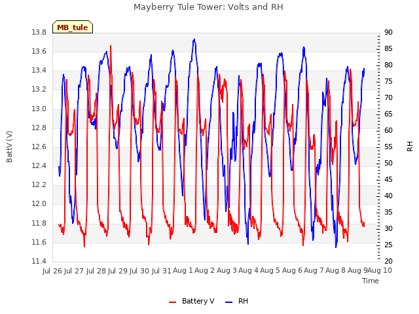The image size is (419, 314).
Task: Click the 13.0 voltage tick label
Action: [x=39, y=109]
